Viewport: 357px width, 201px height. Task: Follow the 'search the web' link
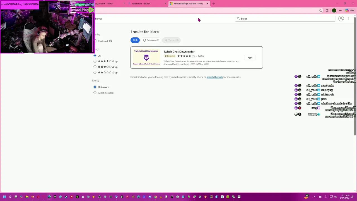pyautogui.click(x=215, y=77)
